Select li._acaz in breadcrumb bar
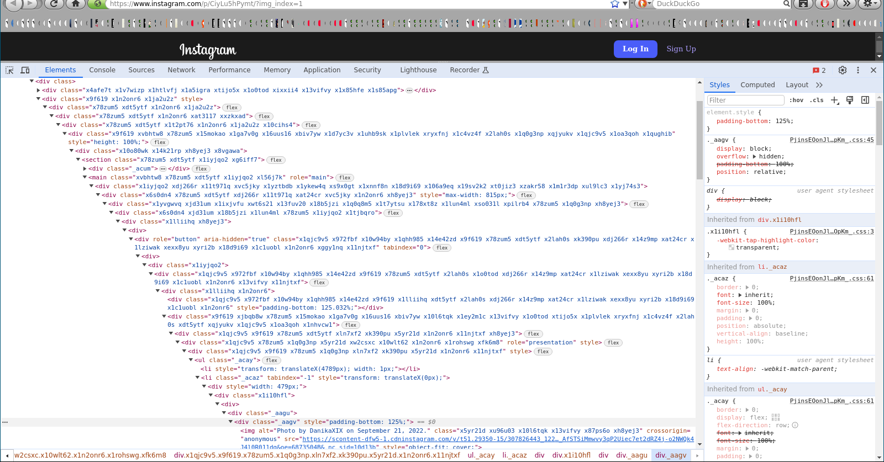 point(514,455)
